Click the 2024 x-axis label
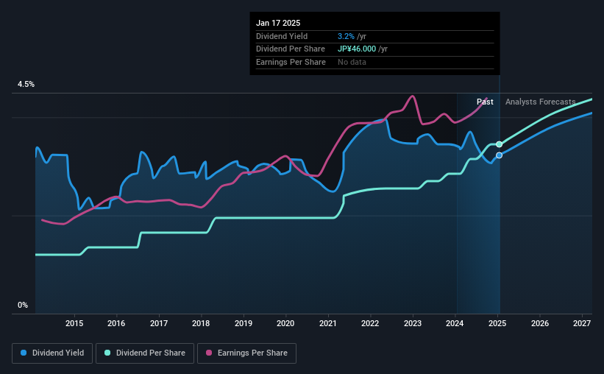Image resolution: width=604 pixels, height=374 pixels. [455, 323]
